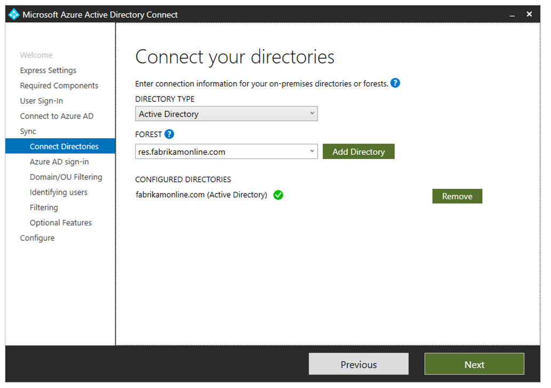Select Connect to Azure AD step

[x=57, y=116]
